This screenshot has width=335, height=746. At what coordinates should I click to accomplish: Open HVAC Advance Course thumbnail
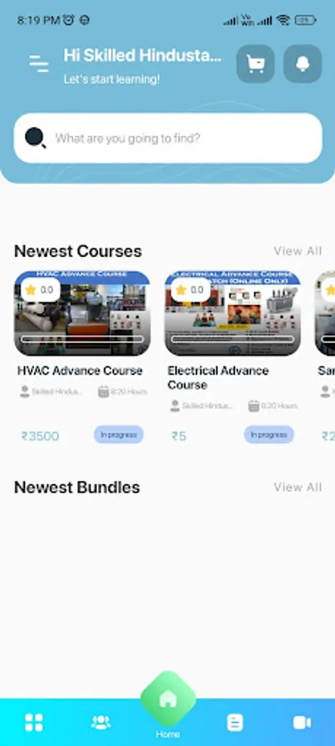tap(82, 313)
